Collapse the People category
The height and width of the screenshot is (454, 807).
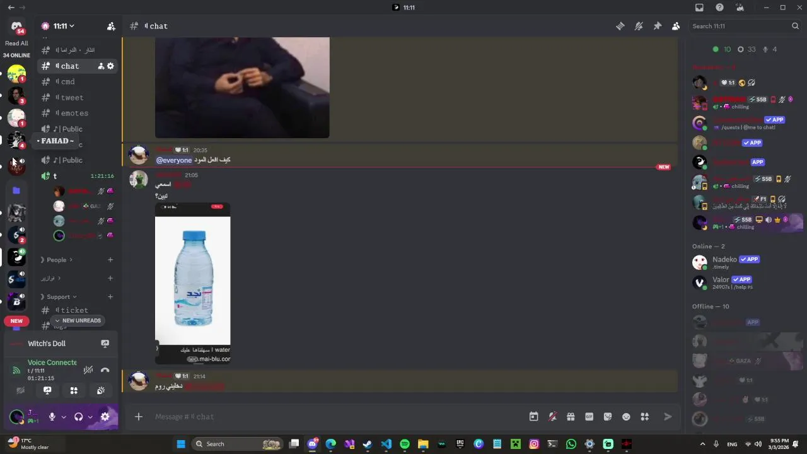coord(57,260)
